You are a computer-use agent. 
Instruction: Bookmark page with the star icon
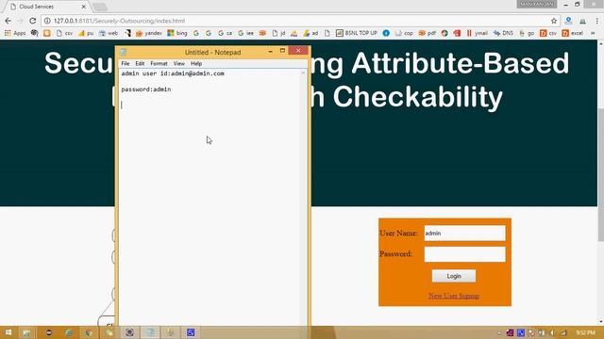click(554, 21)
